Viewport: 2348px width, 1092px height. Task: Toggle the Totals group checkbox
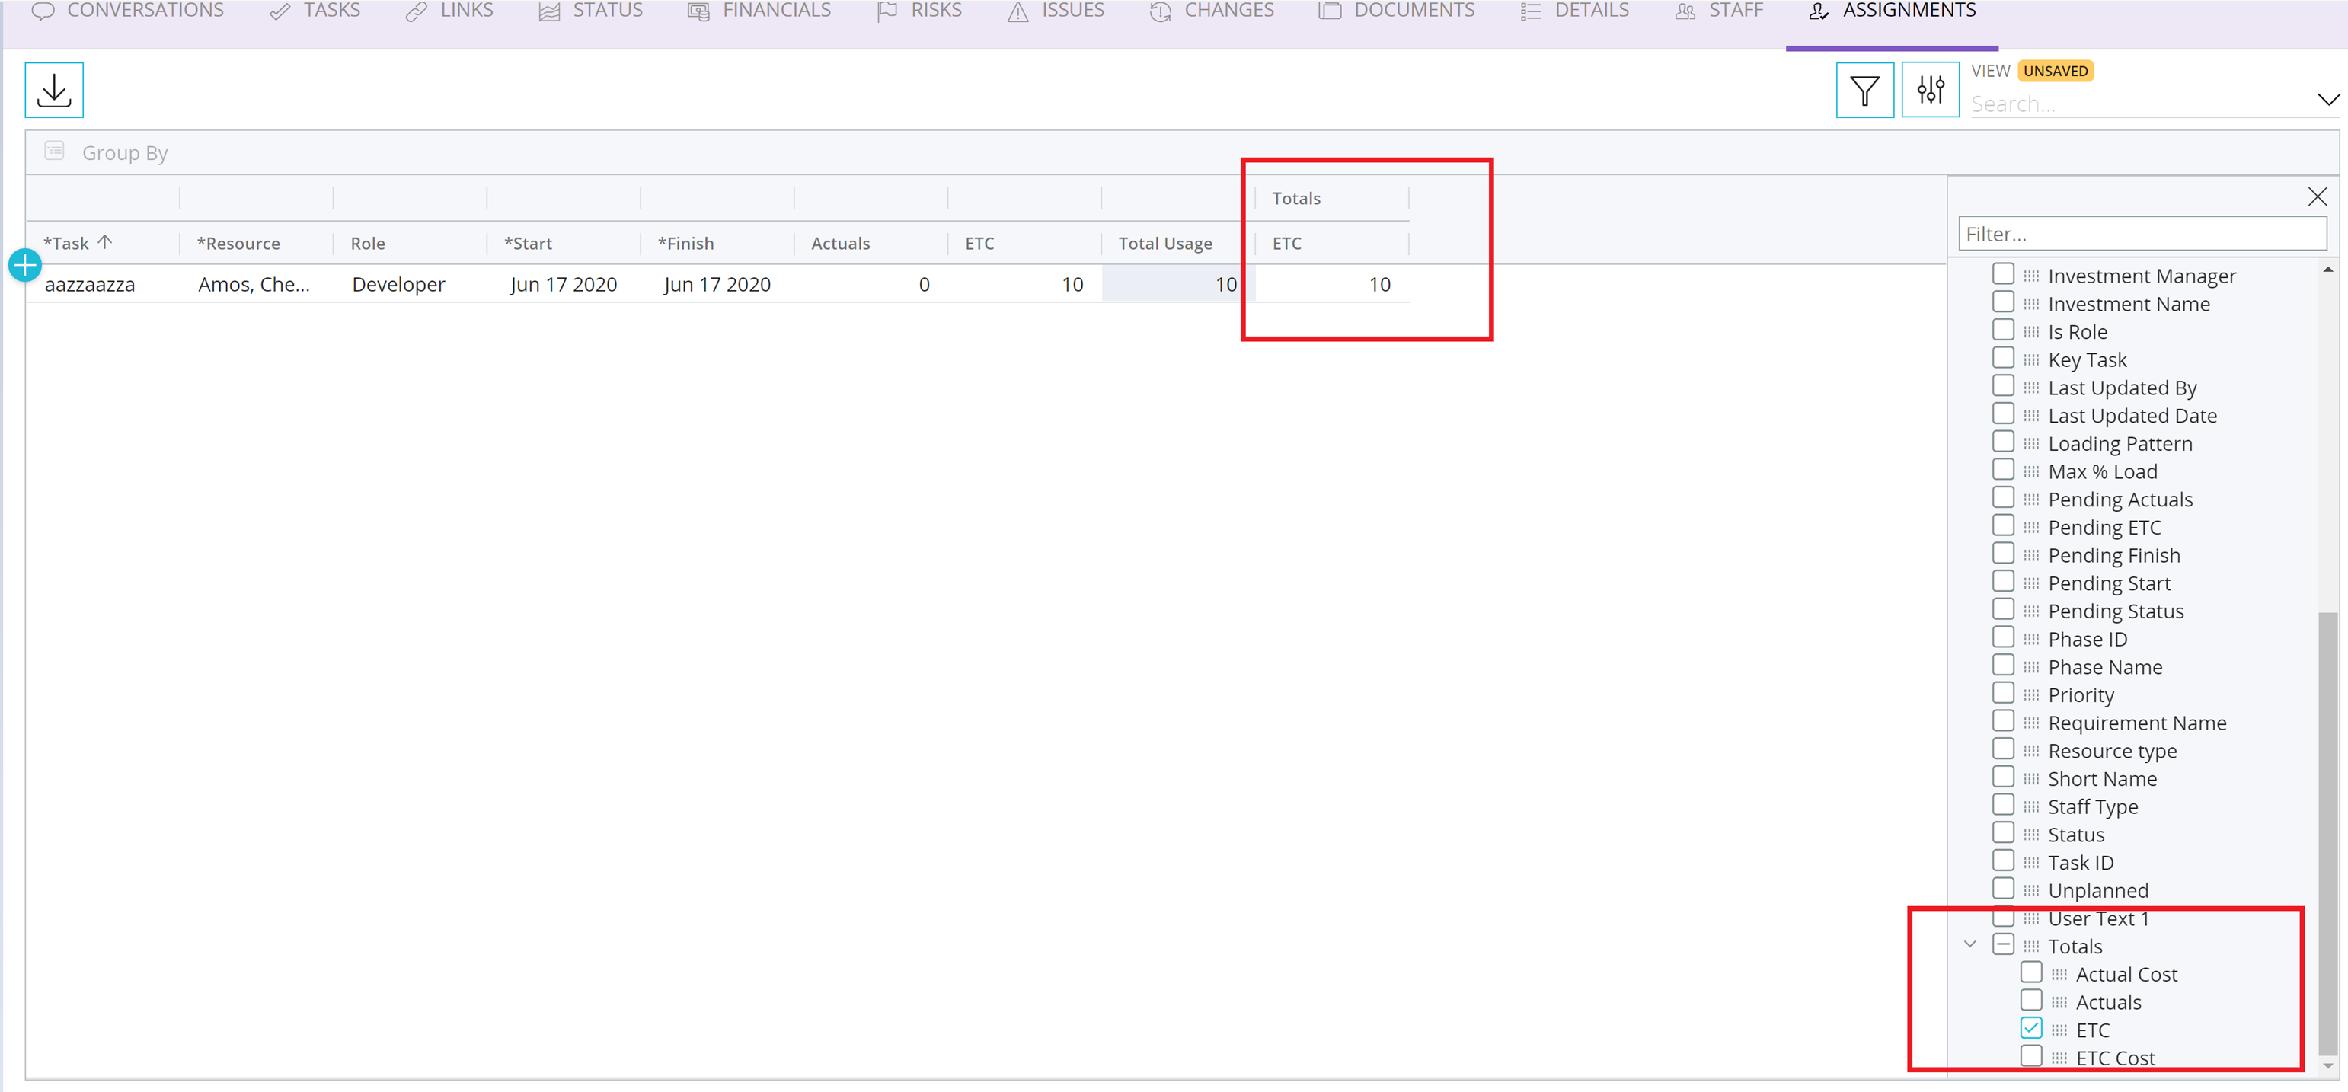point(2002,944)
